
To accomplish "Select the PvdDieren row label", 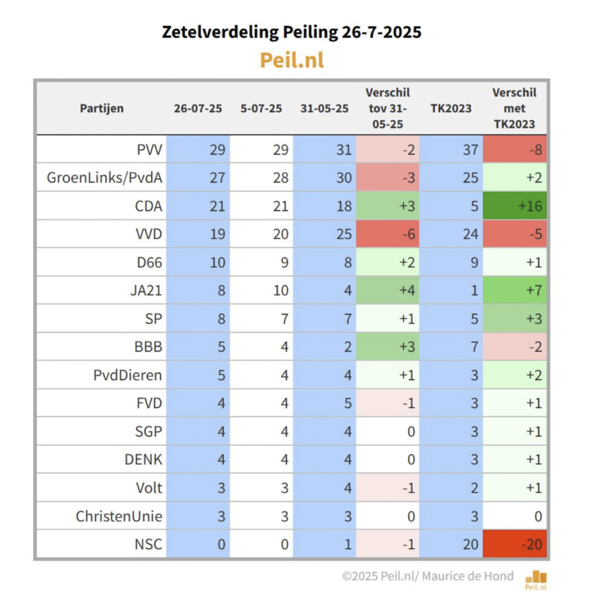I will [128, 375].
